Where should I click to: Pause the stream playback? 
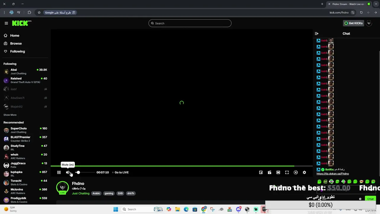tap(59, 172)
